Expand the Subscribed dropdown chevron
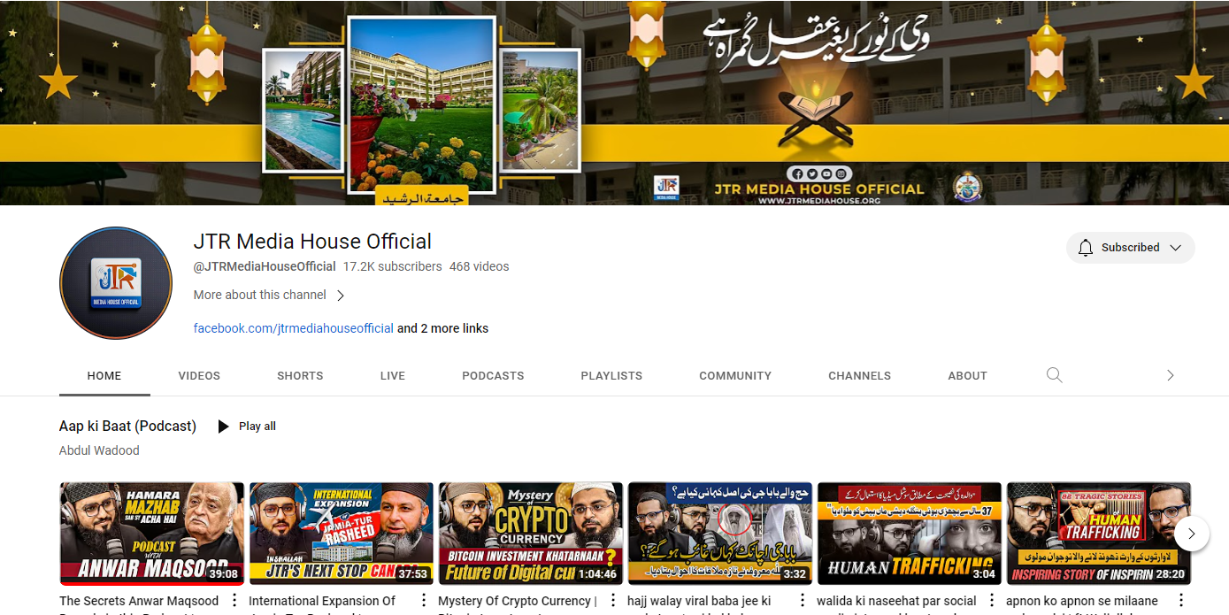This screenshot has height=615, width=1229. 1175,248
